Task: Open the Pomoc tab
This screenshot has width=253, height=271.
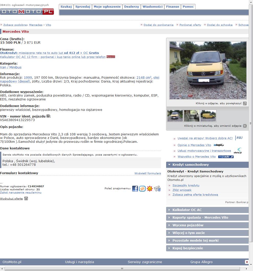Action: coord(188,7)
